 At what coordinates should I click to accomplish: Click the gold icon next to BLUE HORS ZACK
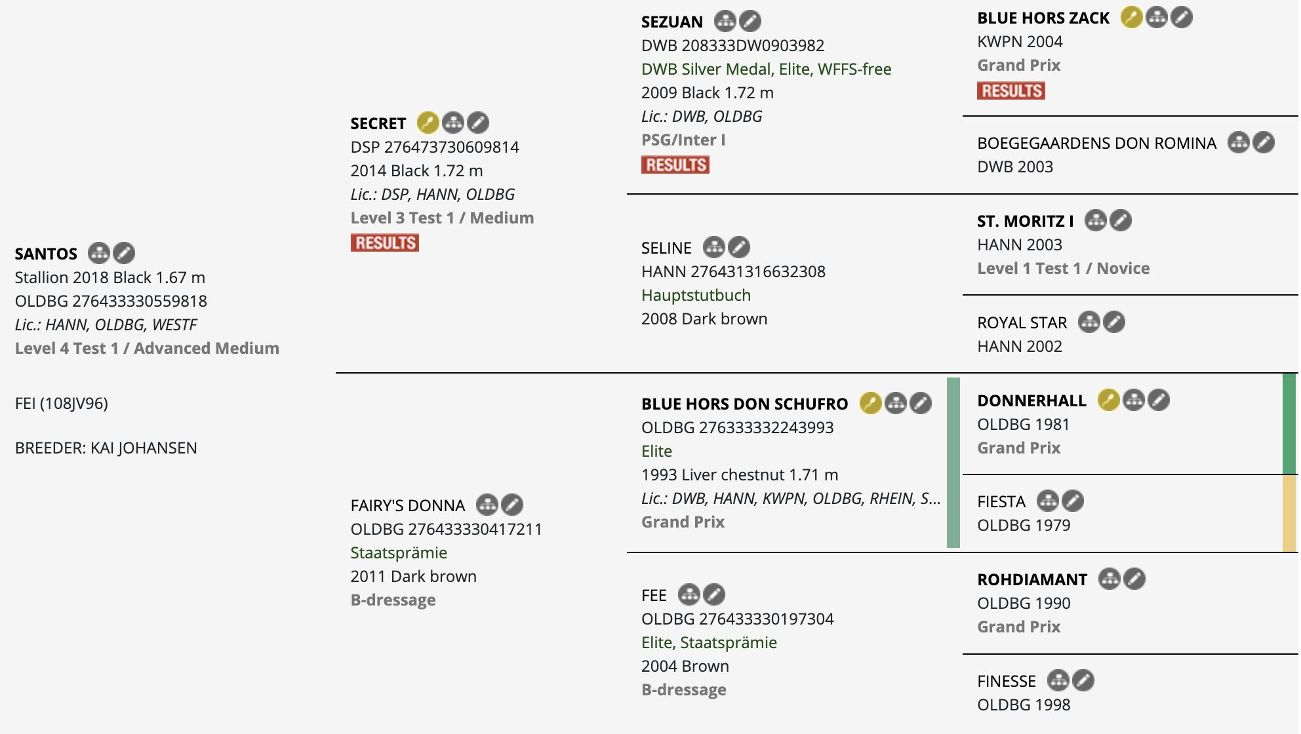(1132, 17)
